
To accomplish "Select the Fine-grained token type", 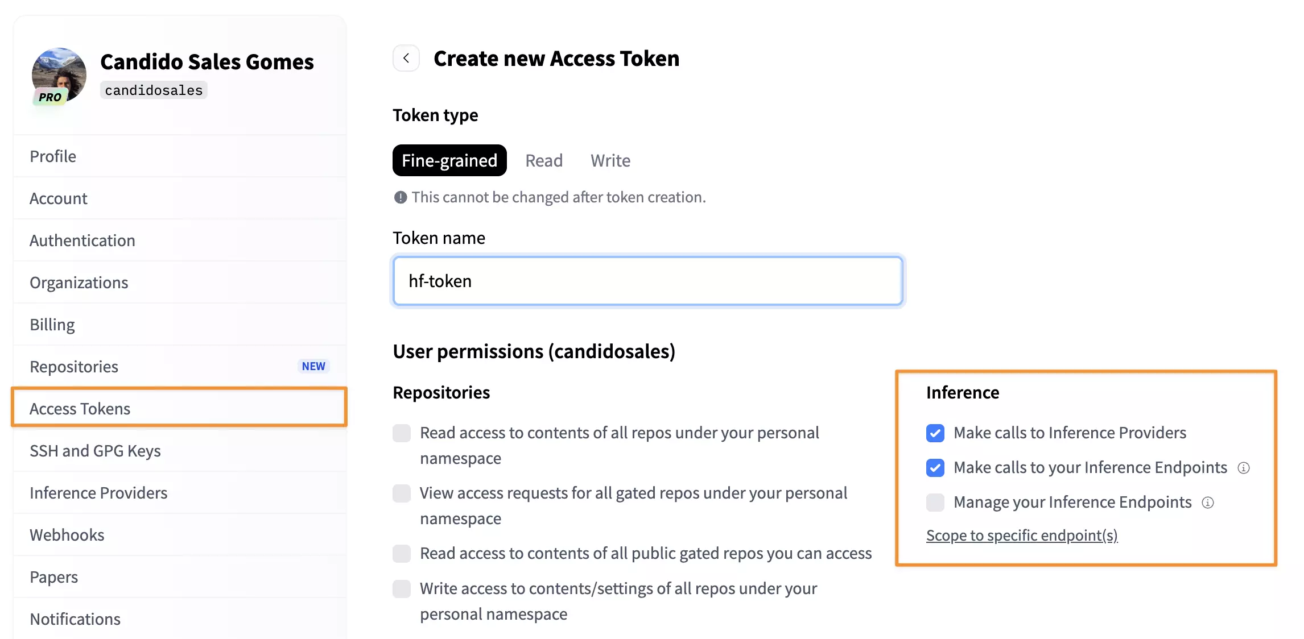I will (x=449, y=160).
